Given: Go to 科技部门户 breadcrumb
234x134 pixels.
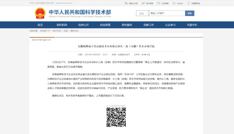Looking at the screenshot, I should [45, 31].
